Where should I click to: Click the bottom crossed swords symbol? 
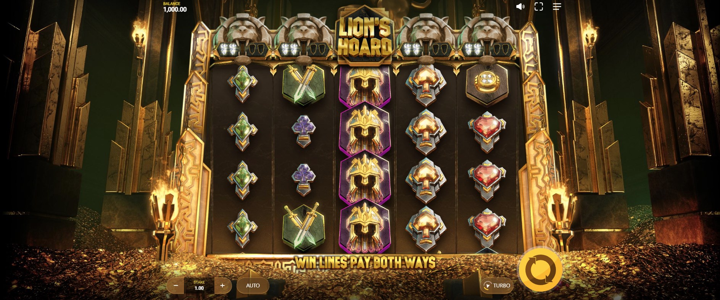pos(304,227)
